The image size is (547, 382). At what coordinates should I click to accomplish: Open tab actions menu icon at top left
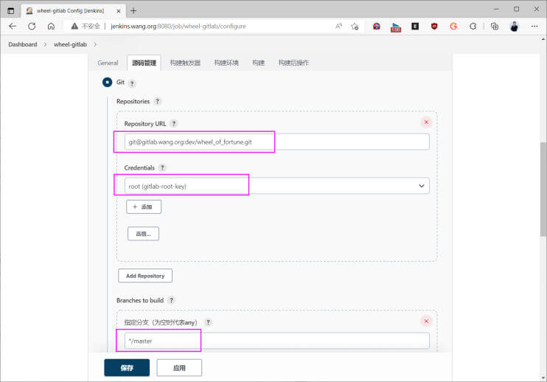(x=11, y=11)
